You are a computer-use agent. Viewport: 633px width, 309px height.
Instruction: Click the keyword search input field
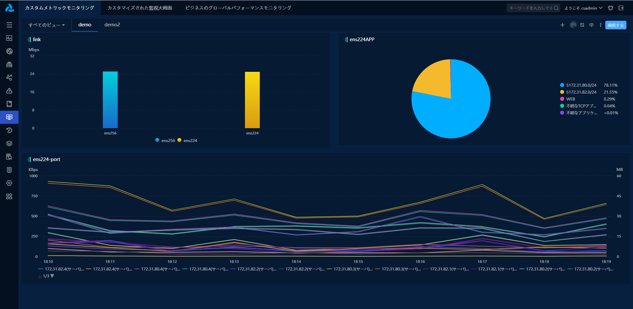point(530,8)
